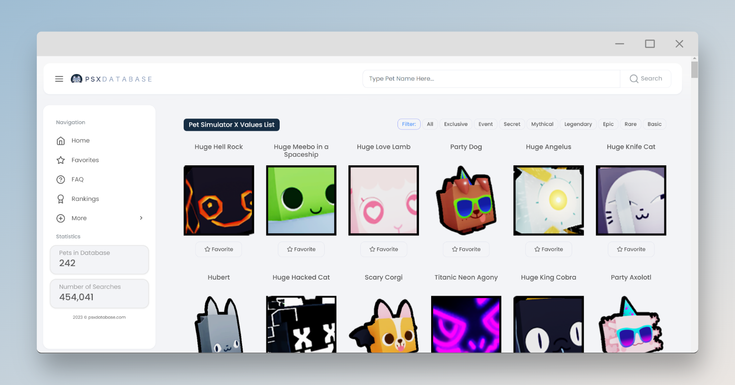This screenshot has height=385, width=735.
Task: Select the Legendary filter tab
Action: 578,124
